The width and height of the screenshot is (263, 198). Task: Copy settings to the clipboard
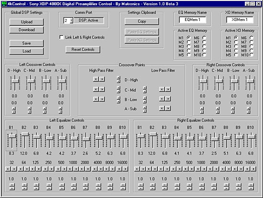(142, 21)
